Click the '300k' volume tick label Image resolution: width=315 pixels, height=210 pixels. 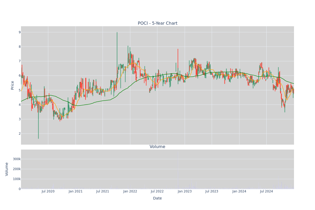tap(17, 159)
